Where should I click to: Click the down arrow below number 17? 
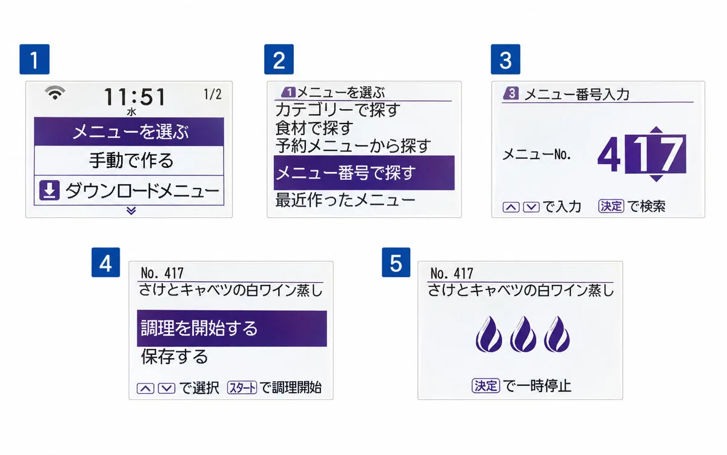point(656,178)
